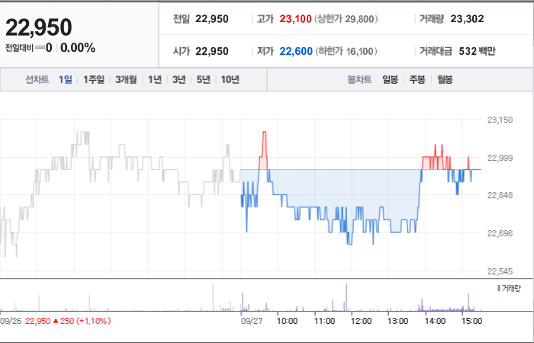The image size is (534, 343).
Task: Click the 거래대금 532 백만 value
Action: pos(477,51)
